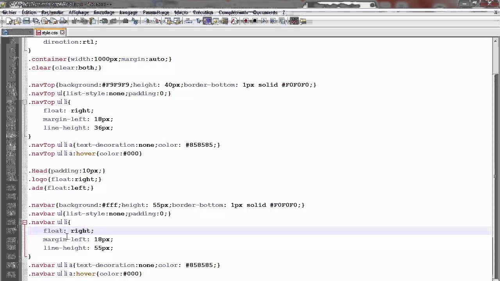Viewport: 500px width, 281px height.
Task: Open the user-defined language dialog icon
Action: 216,21
